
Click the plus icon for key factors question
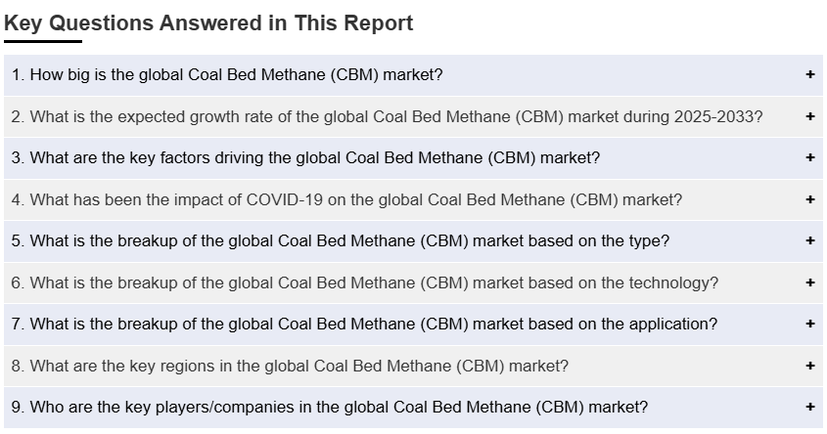[810, 157]
